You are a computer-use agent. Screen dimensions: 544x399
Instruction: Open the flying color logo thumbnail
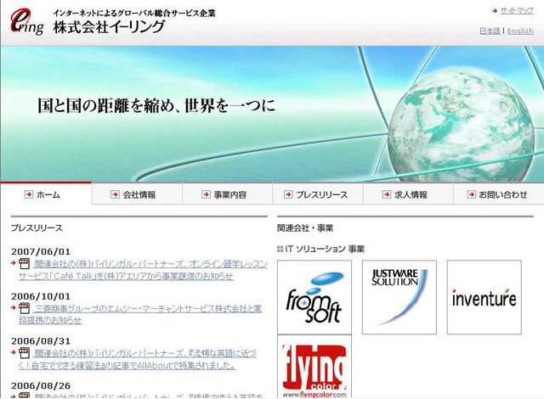(314, 367)
